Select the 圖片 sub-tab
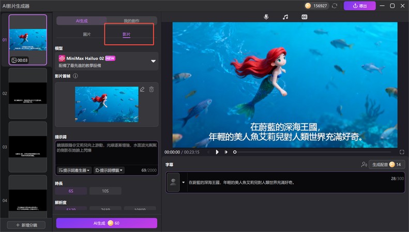Image resolution: width=409 pixels, height=232 pixels. 87,35
